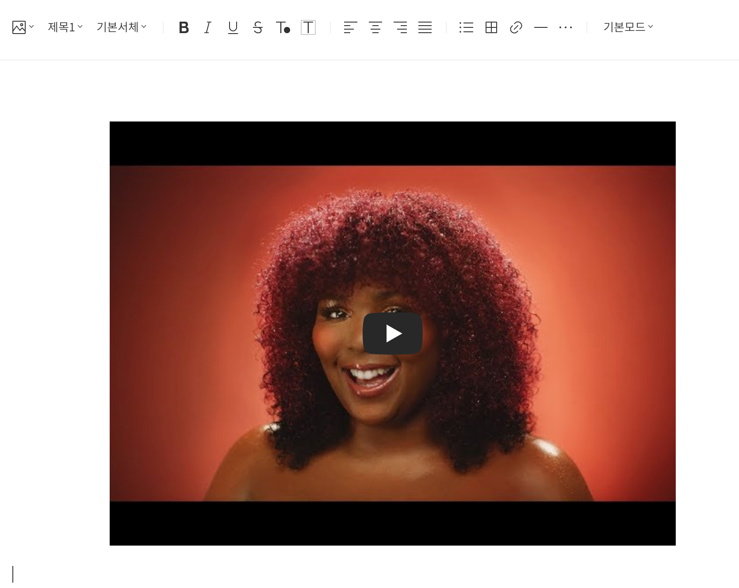
Task: Align text to the left
Action: 350,28
